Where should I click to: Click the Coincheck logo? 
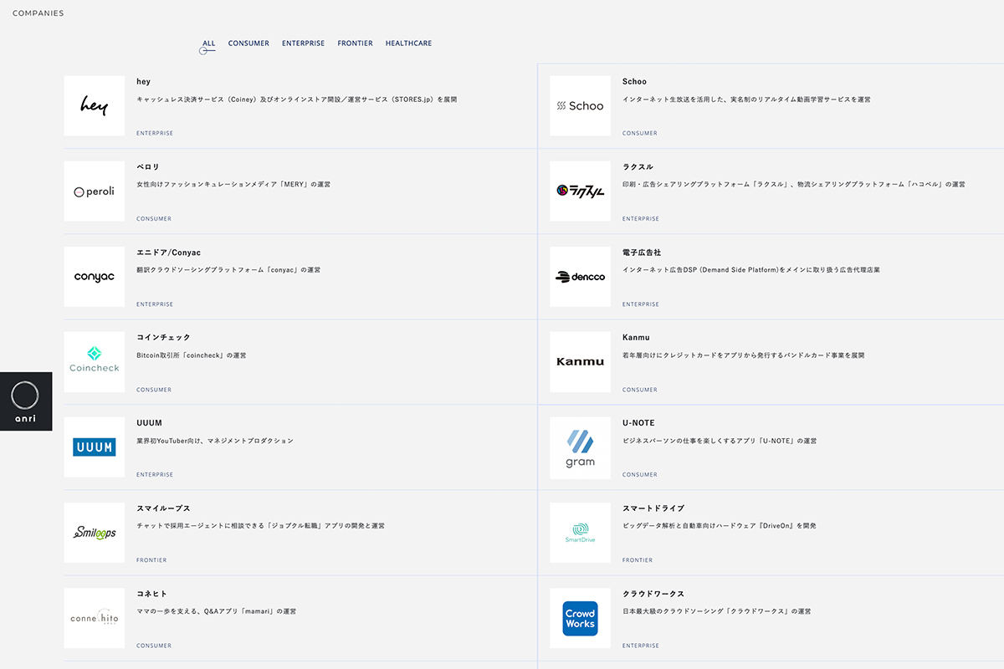coord(94,362)
